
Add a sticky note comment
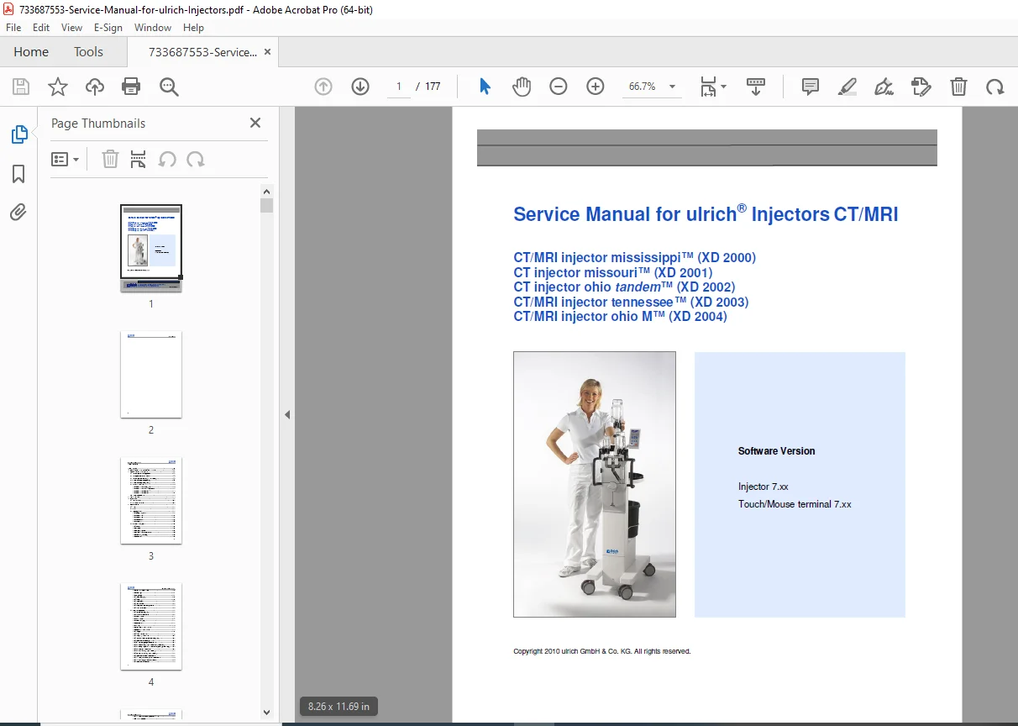coord(811,87)
